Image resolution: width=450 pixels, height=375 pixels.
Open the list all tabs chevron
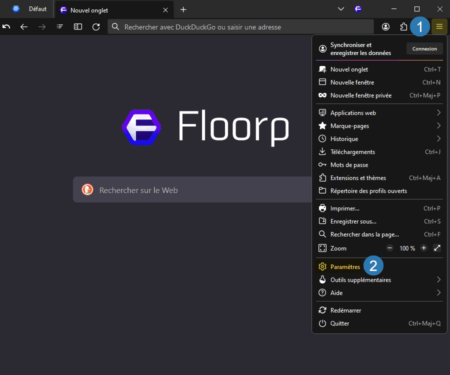coord(341,9)
